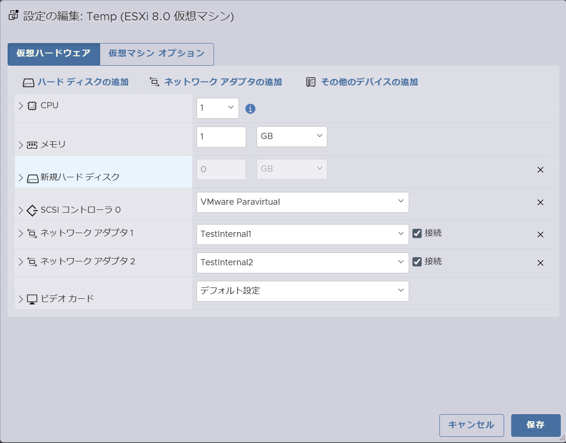Click the other device add icon

[311, 82]
